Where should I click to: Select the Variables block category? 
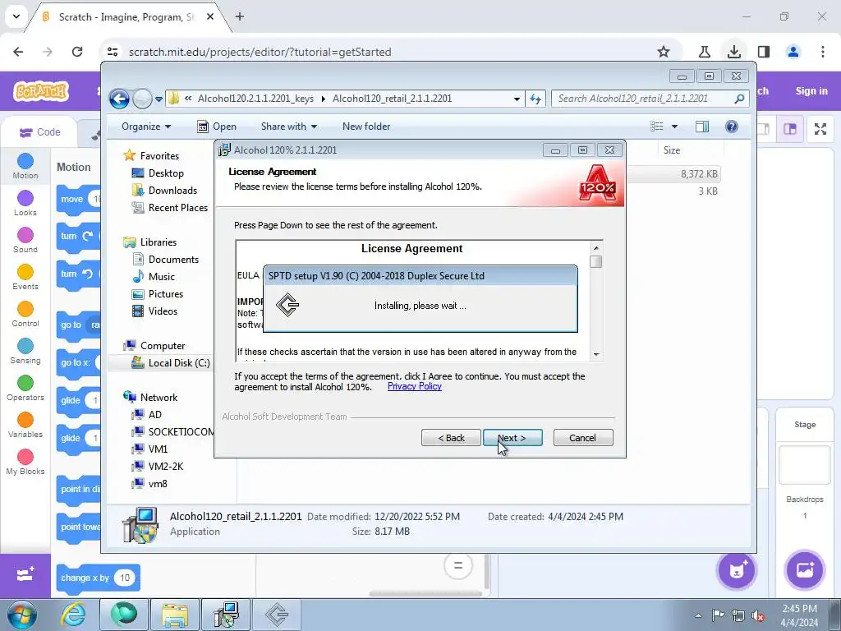click(x=25, y=426)
